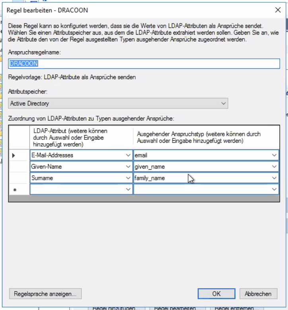288x310 pixels.
Task: Select the Given-Name row header cell
Action: click(19, 167)
